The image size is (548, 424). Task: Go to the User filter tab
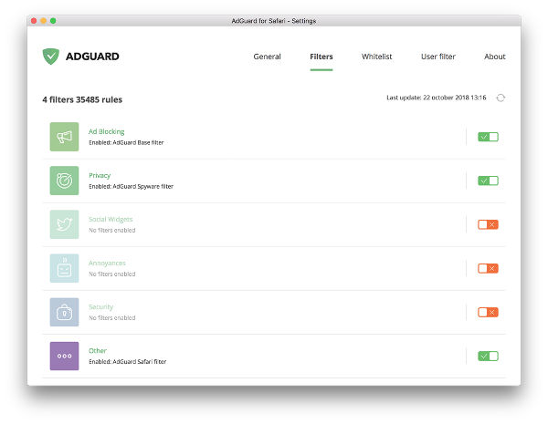pos(437,57)
